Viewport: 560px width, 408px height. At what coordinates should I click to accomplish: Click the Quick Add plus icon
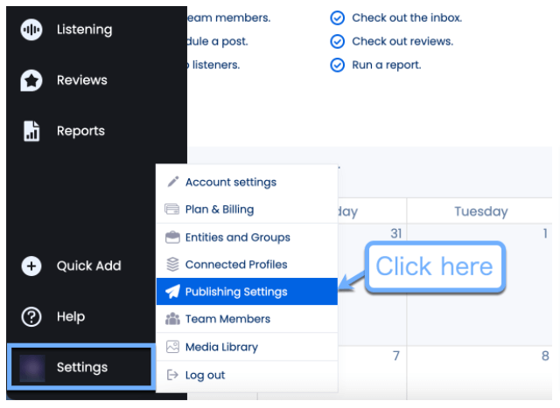(31, 266)
